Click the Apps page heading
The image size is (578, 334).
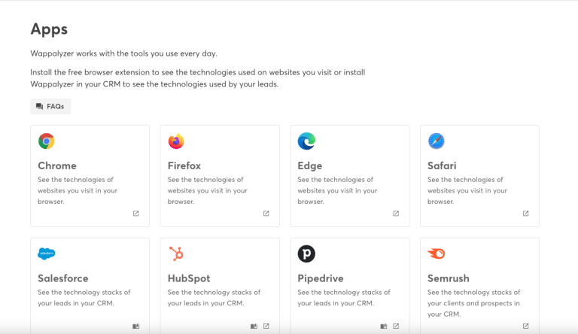pyautogui.click(x=49, y=29)
